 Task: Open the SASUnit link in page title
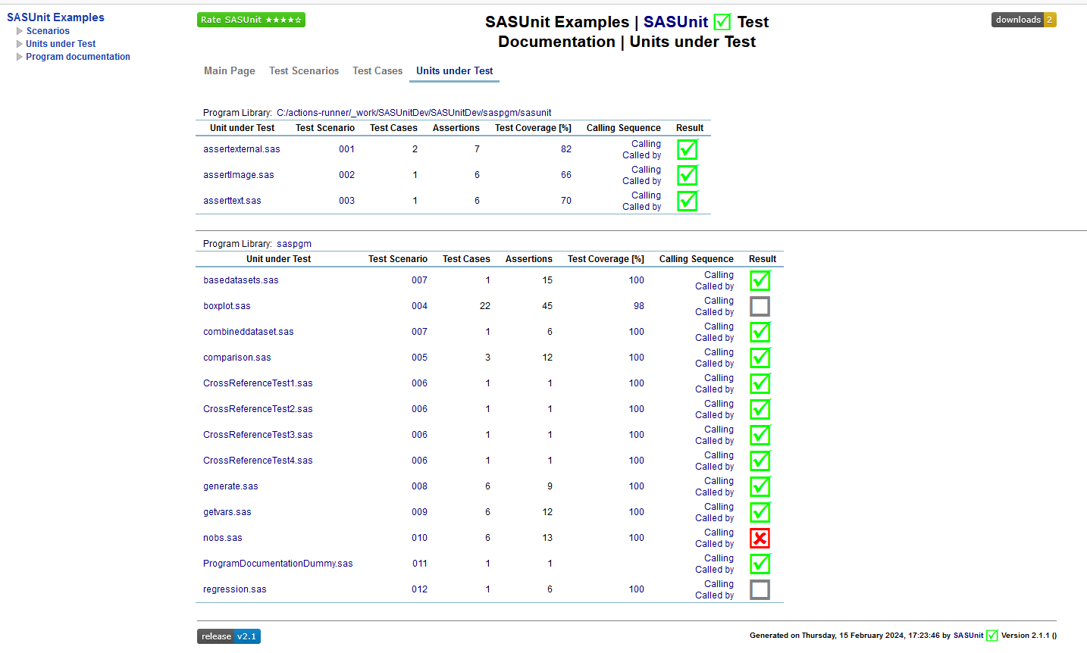675,22
